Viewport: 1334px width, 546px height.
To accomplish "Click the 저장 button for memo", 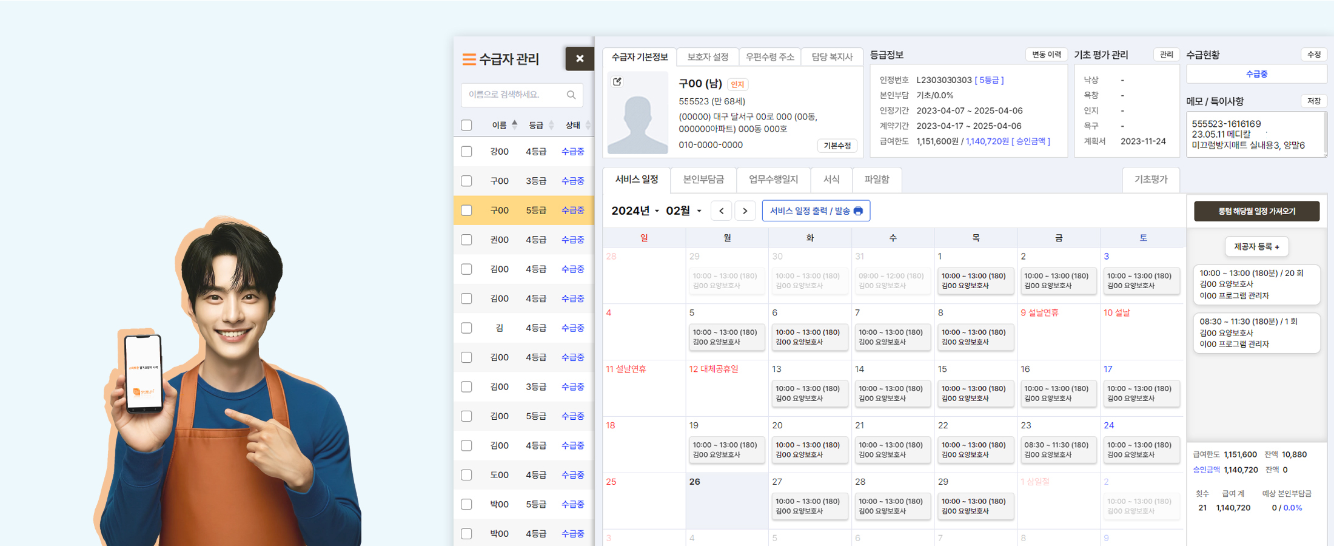I will coord(1314,101).
